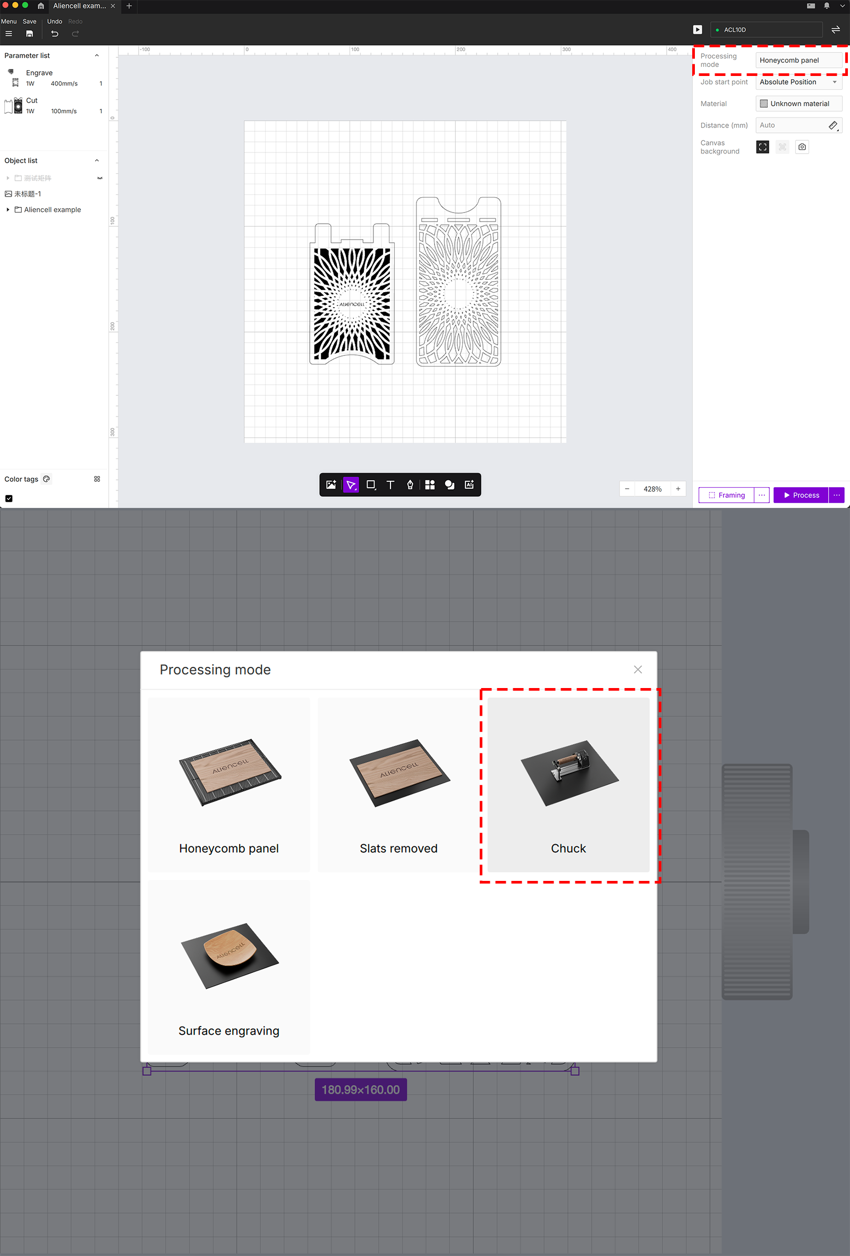This screenshot has width=850, height=1256.
Task: Click the hamburger Menu icon
Action: point(8,33)
